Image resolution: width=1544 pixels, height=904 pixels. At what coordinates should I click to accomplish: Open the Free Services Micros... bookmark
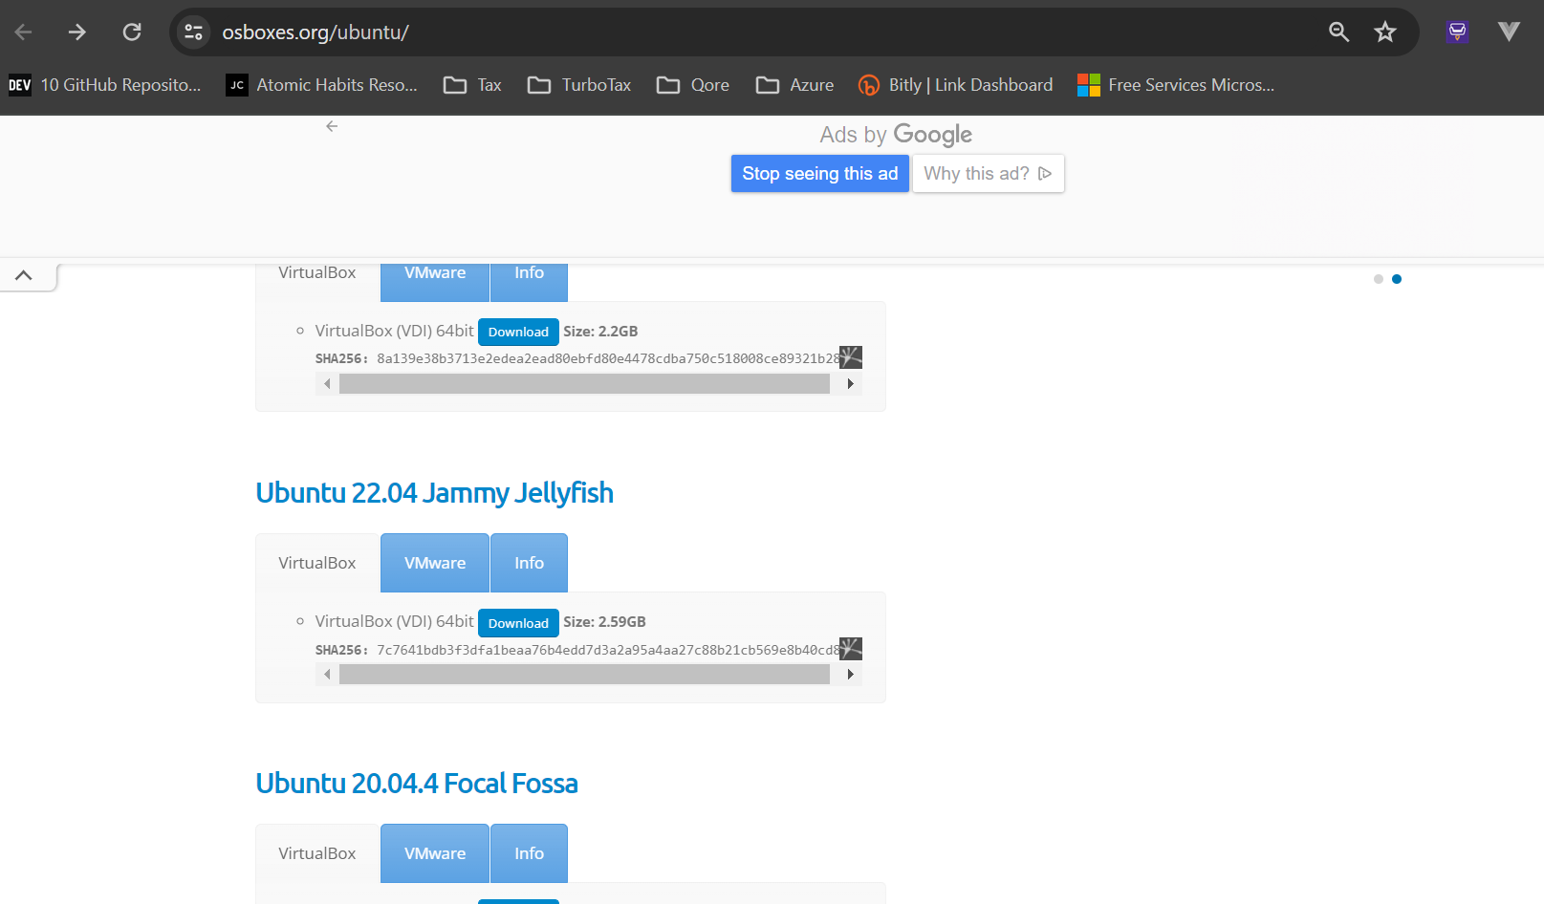tap(1176, 85)
